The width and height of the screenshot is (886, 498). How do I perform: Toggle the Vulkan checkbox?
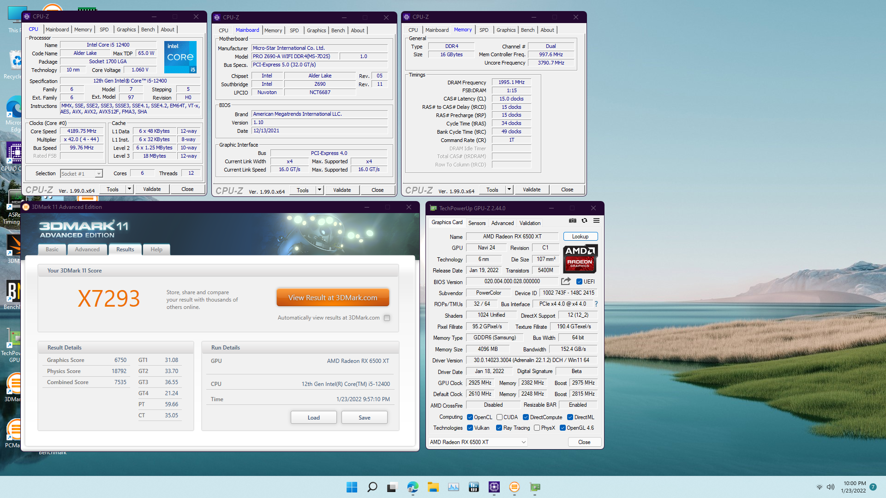[x=470, y=428]
